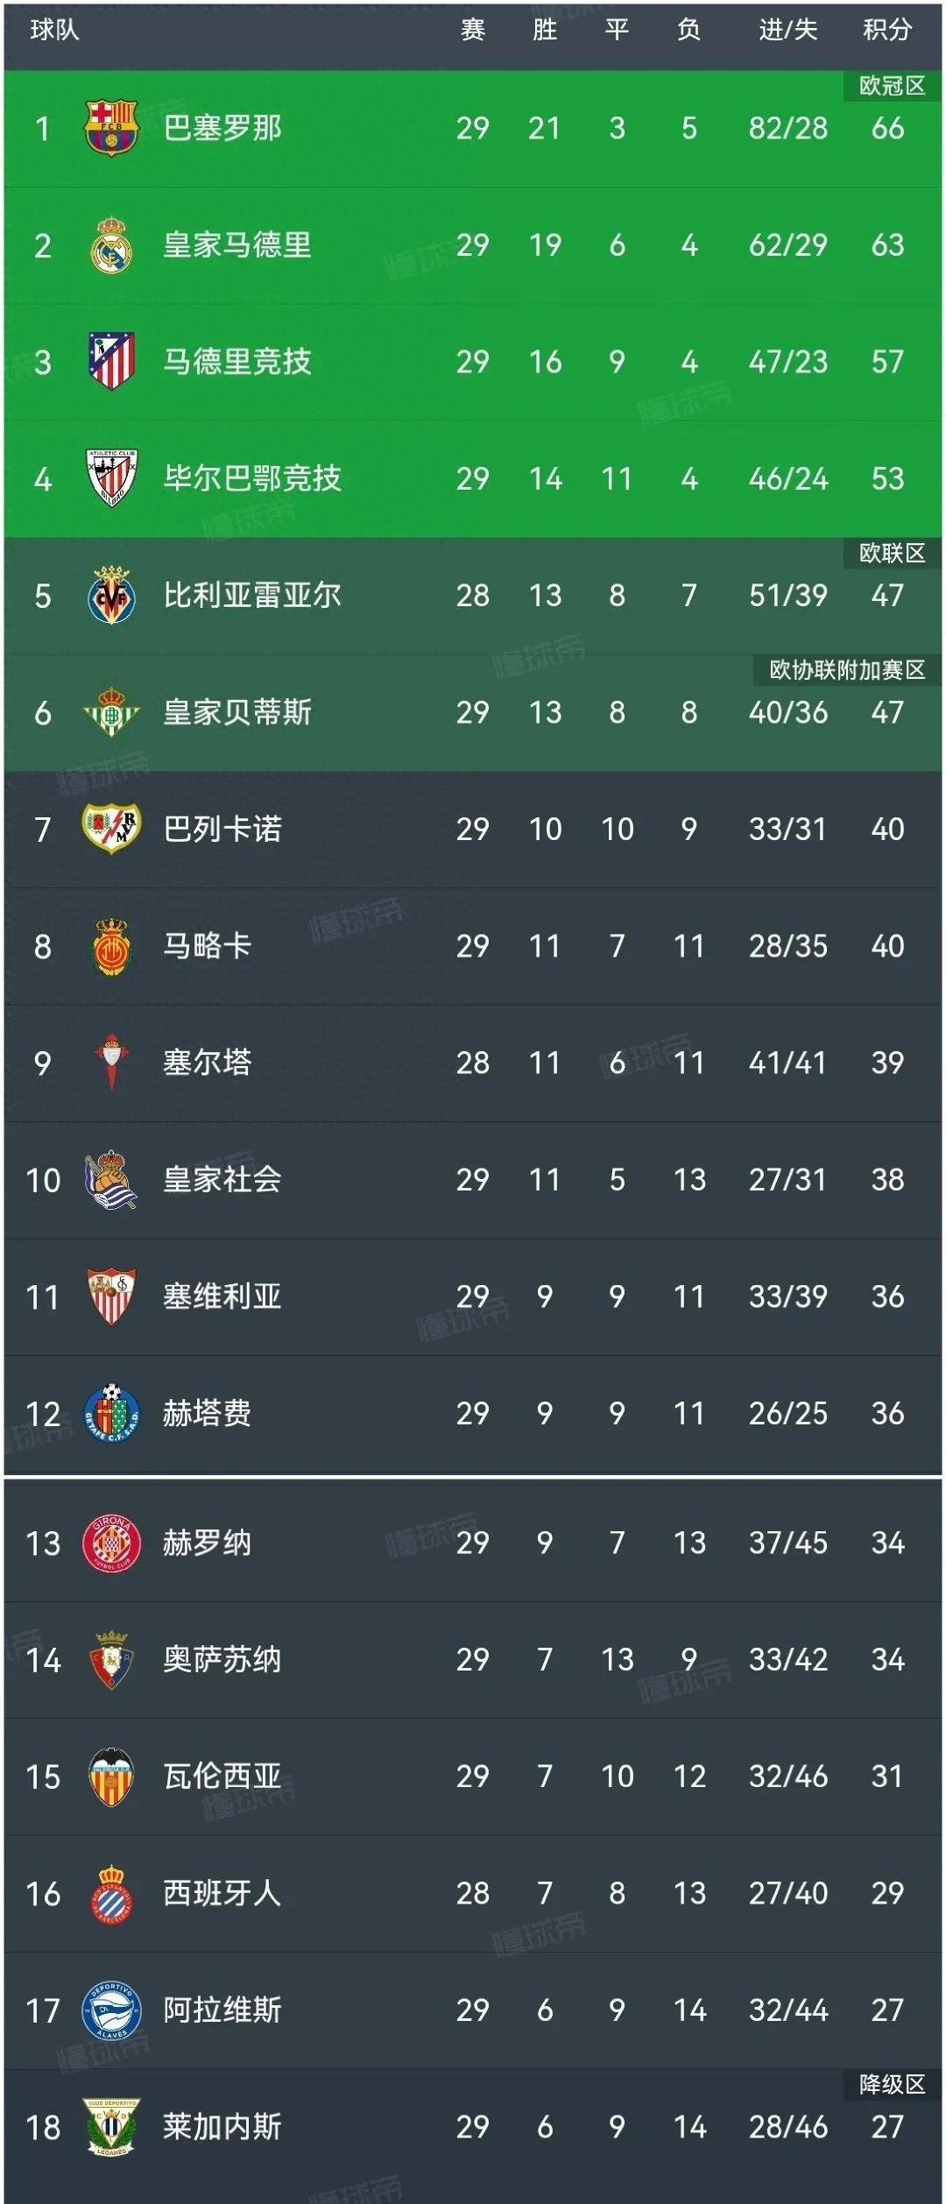
Task: Open the Athletic Bilbao club logo
Action: 111,478
